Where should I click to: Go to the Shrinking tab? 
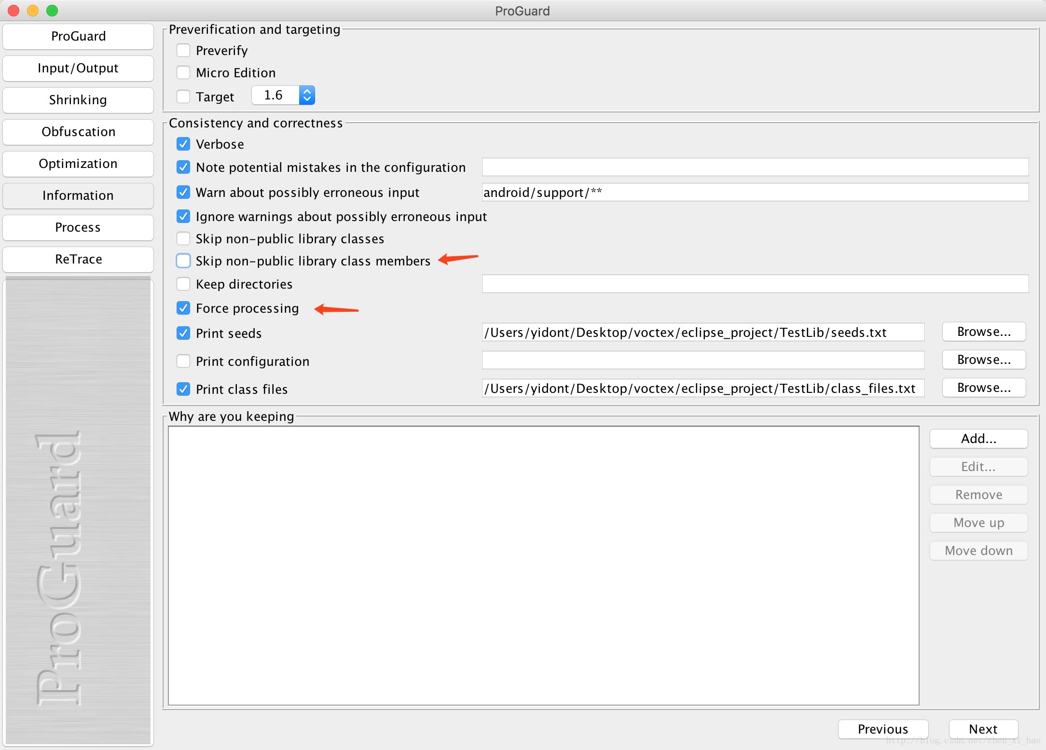tap(78, 100)
